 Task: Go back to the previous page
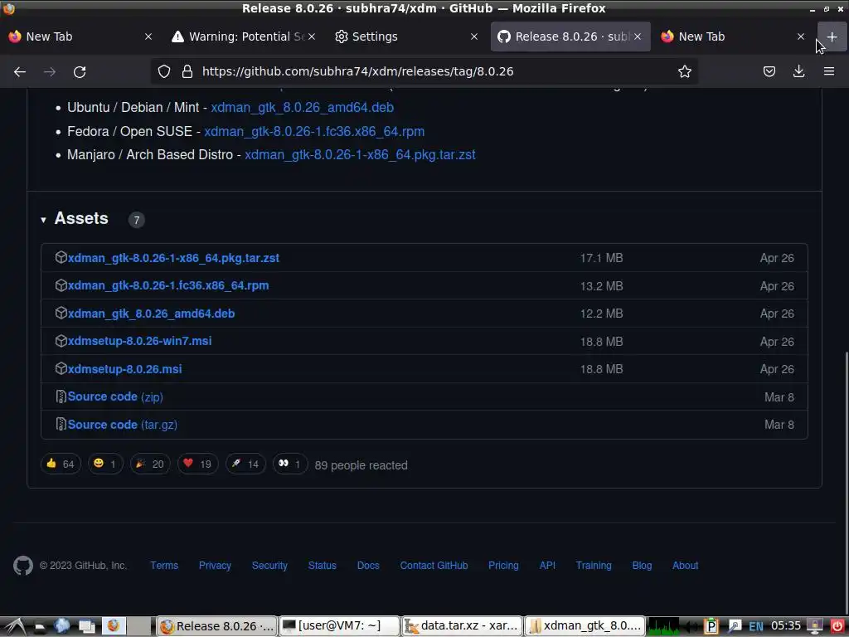[x=20, y=71]
